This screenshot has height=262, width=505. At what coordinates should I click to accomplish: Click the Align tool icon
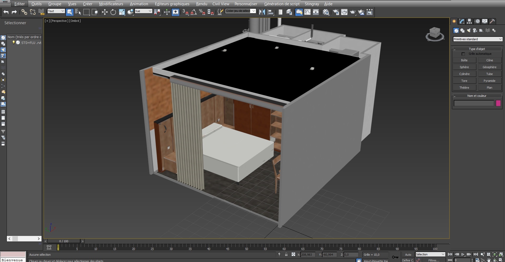coord(270,12)
